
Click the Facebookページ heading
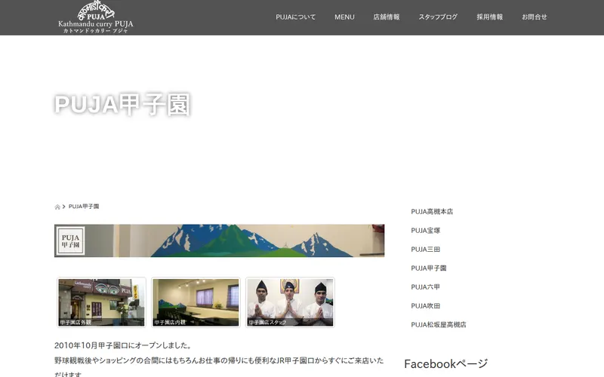(445, 363)
